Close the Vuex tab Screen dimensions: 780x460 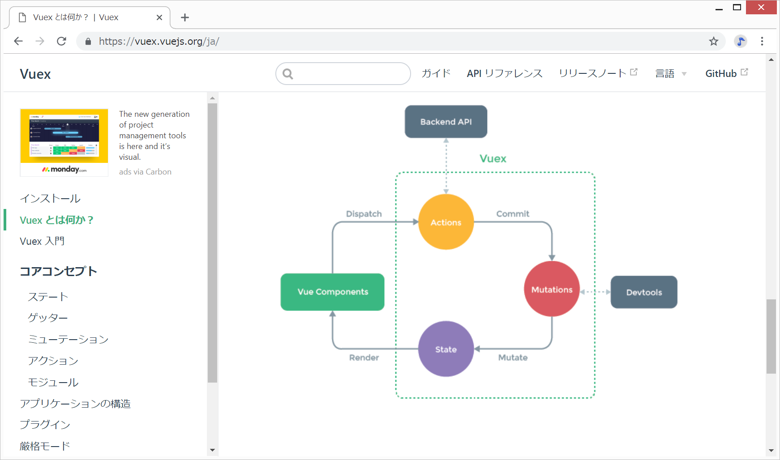coord(159,17)
